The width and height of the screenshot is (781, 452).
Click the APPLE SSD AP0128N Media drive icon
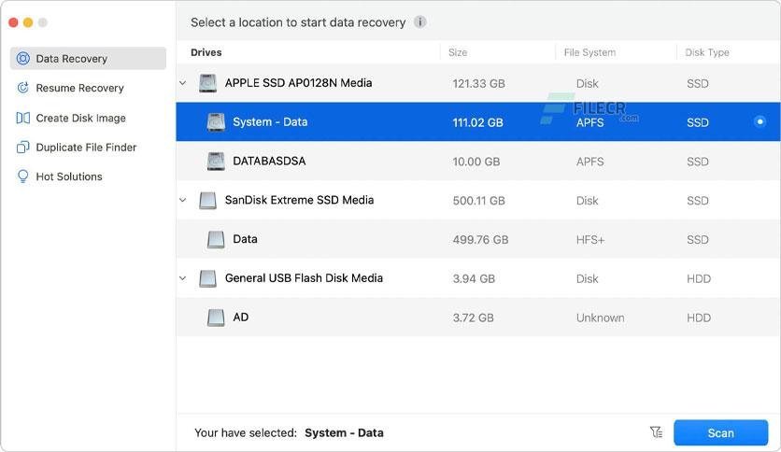click(207, 83)
